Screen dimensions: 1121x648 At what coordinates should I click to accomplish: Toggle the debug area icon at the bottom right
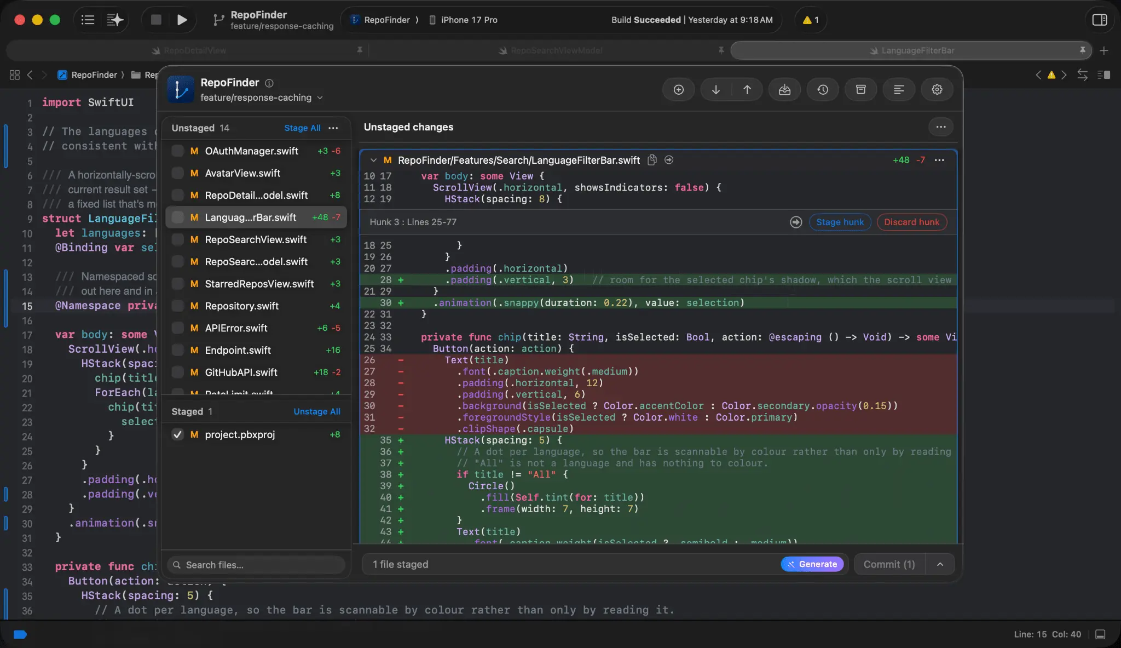tap(1100, 634)
